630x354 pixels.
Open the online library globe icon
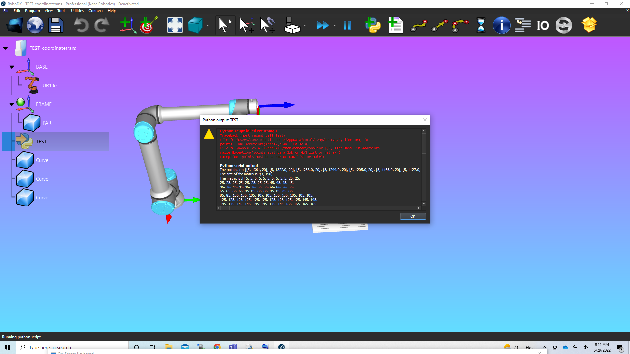[35, 25]
